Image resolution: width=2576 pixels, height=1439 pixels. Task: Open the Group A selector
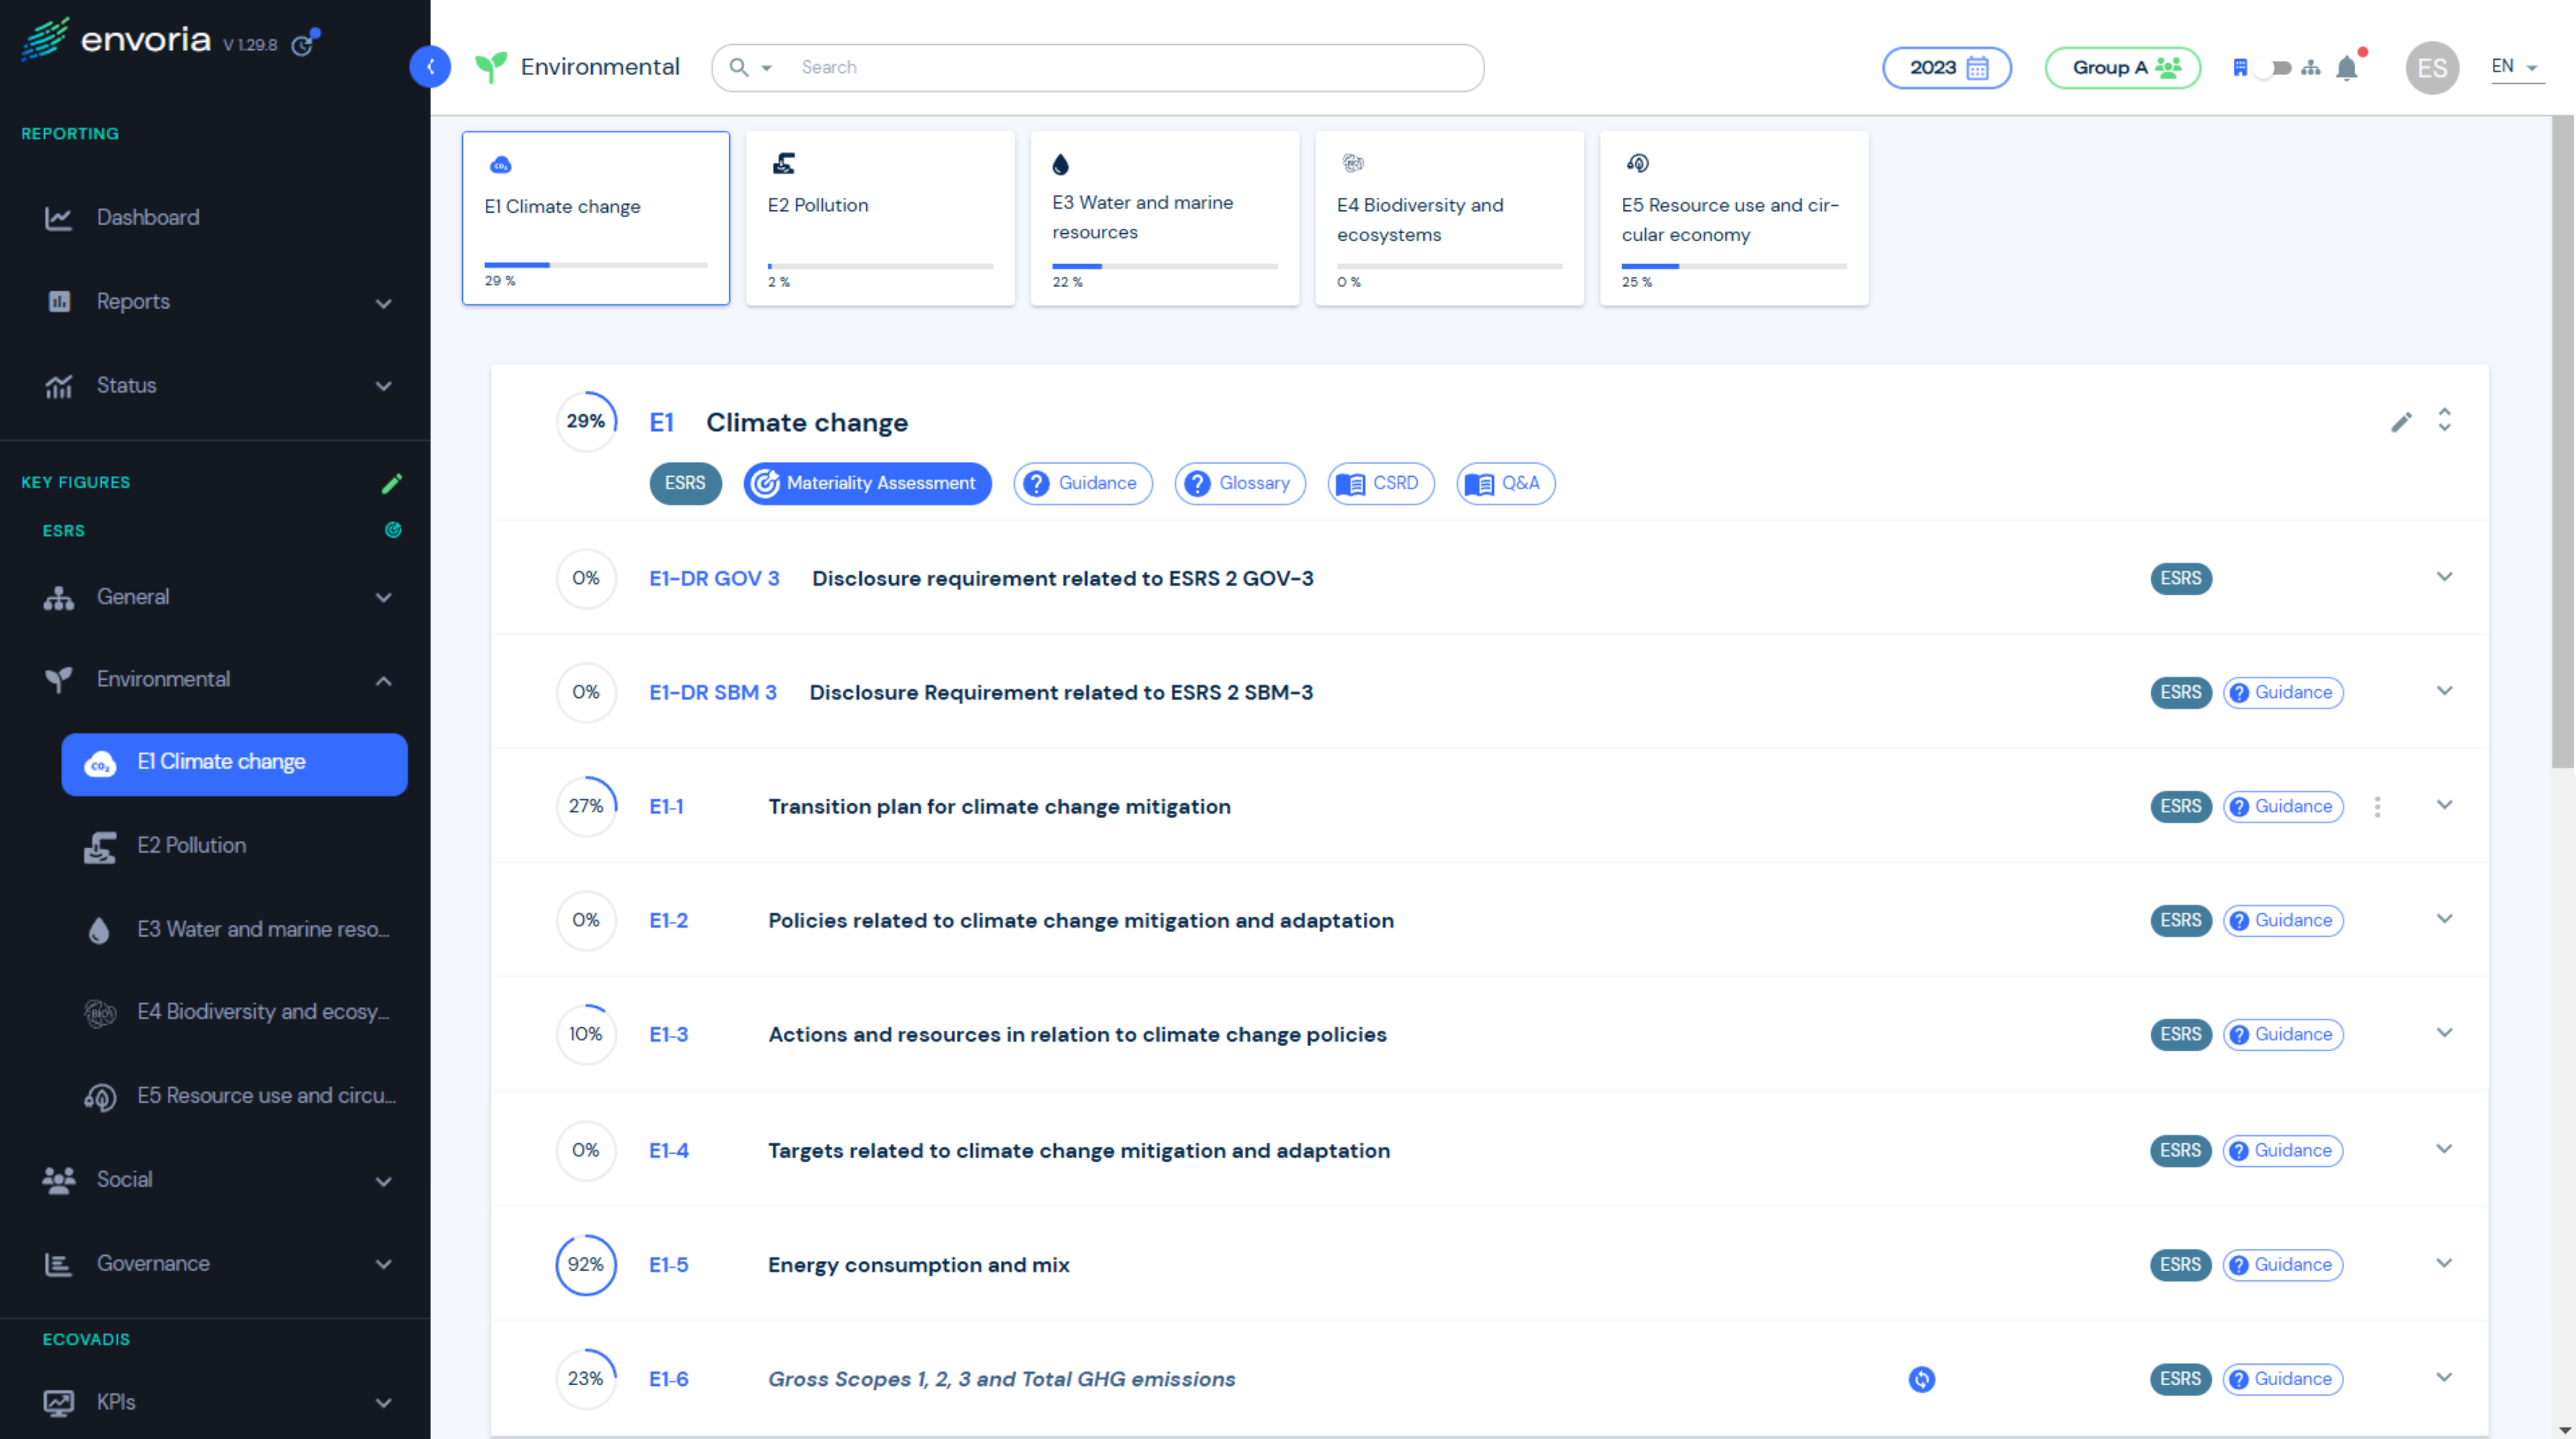2121,67
